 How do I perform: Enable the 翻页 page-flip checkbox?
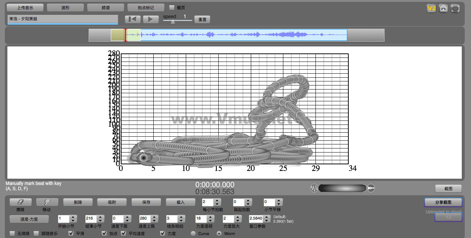(x=172, y=7)
